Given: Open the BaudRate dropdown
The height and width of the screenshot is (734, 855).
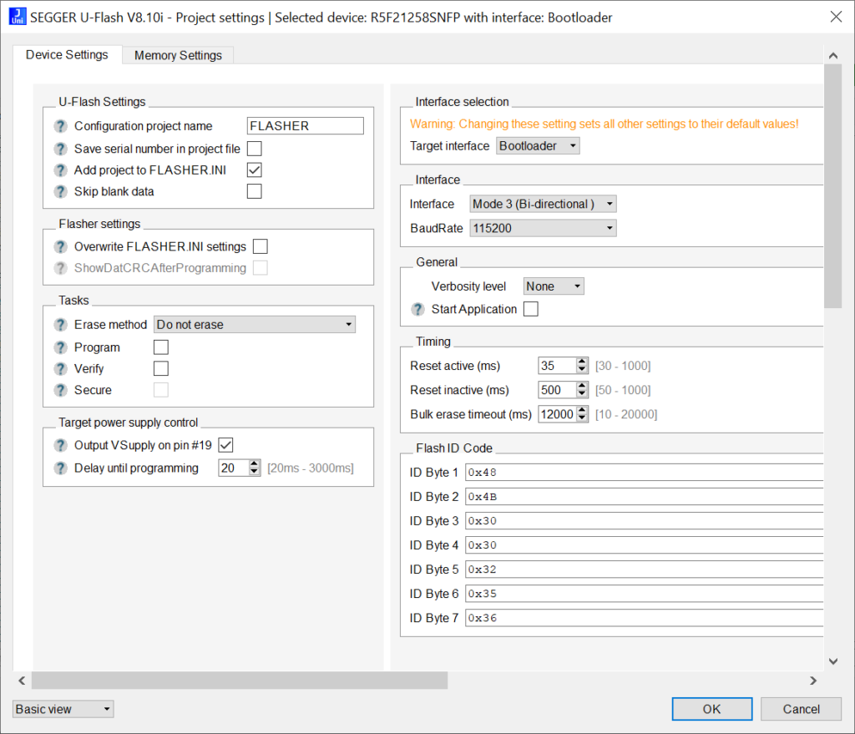Looking at the screenshot, I should pos(543,228).
